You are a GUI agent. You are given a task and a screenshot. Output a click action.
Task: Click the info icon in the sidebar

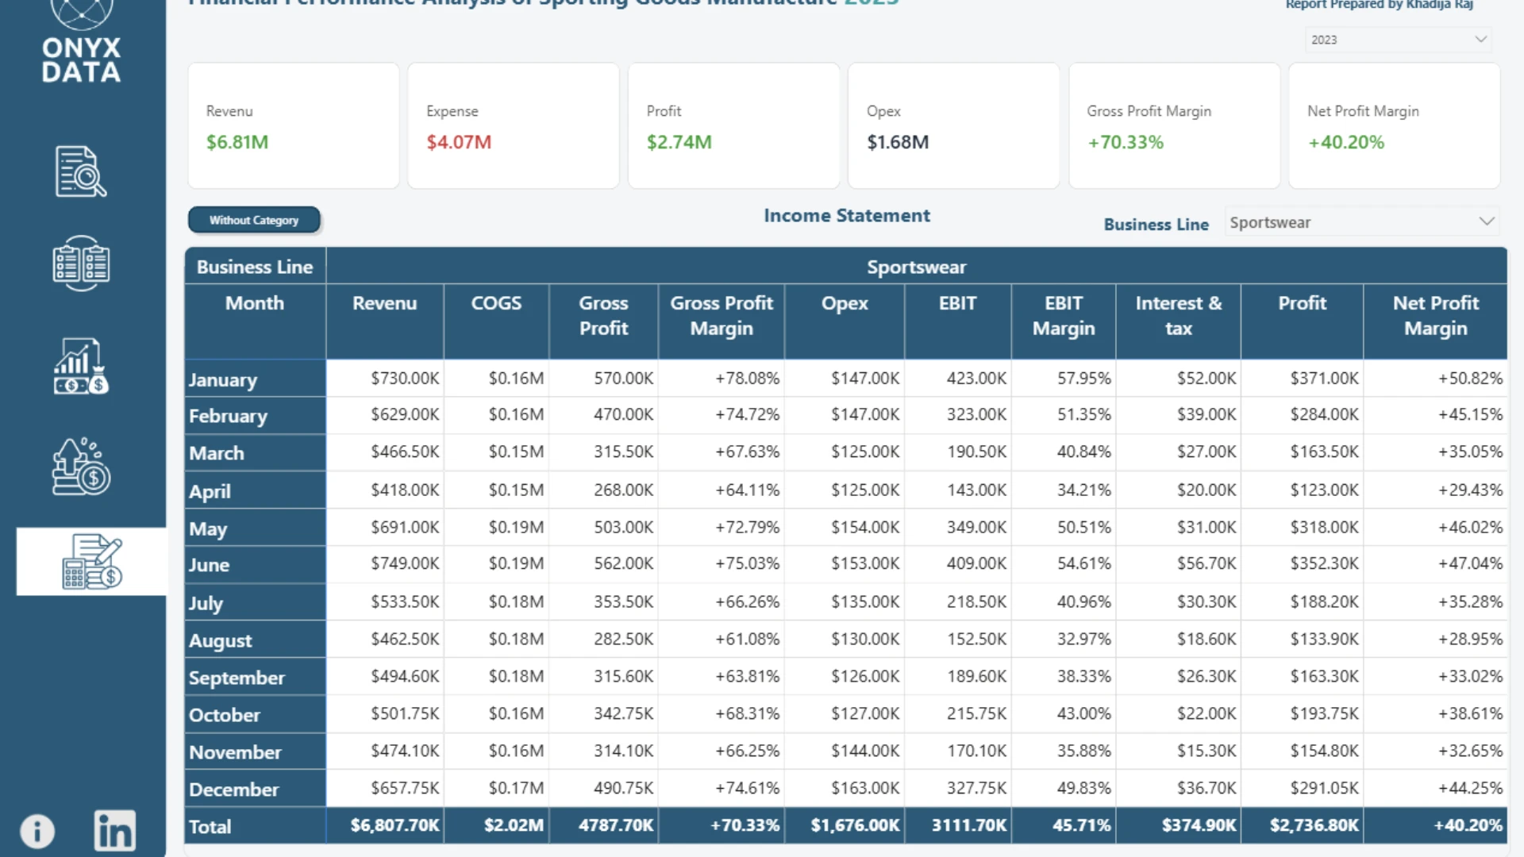coord(37,832)
